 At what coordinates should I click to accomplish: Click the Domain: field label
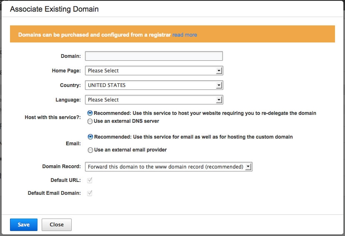point(71,56)
